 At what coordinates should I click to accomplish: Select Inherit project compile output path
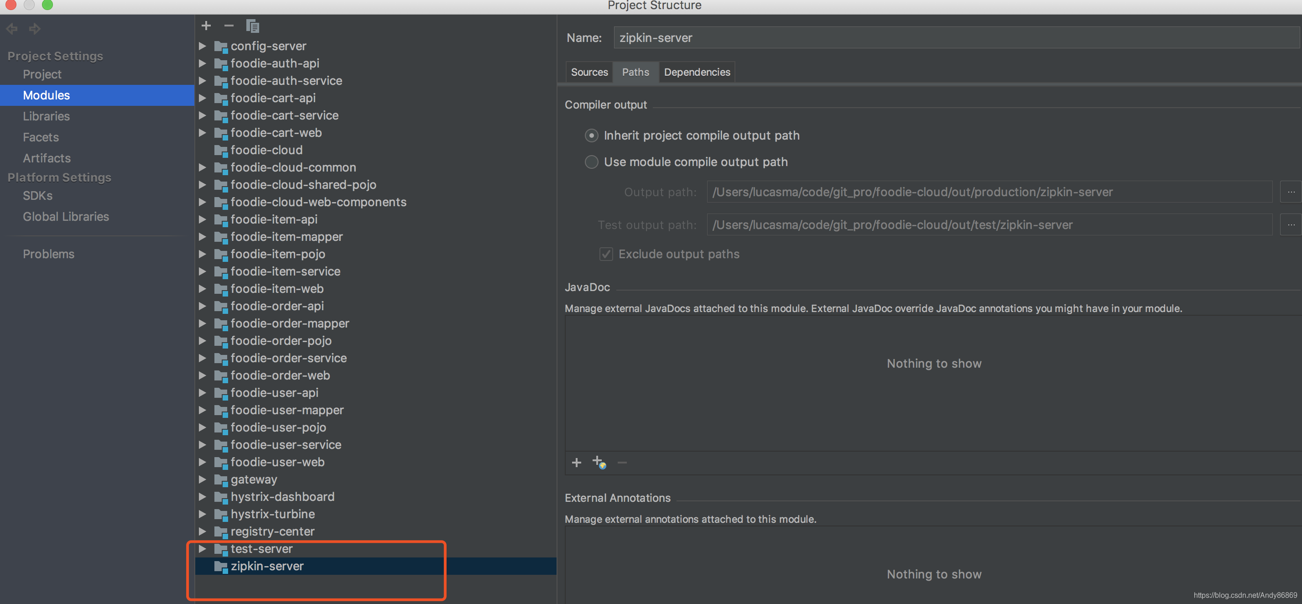click(x=591, y=135)
